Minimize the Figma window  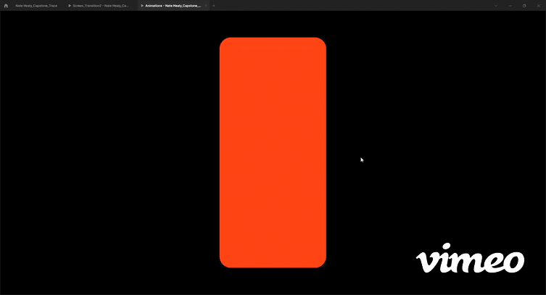click(510, 6)
